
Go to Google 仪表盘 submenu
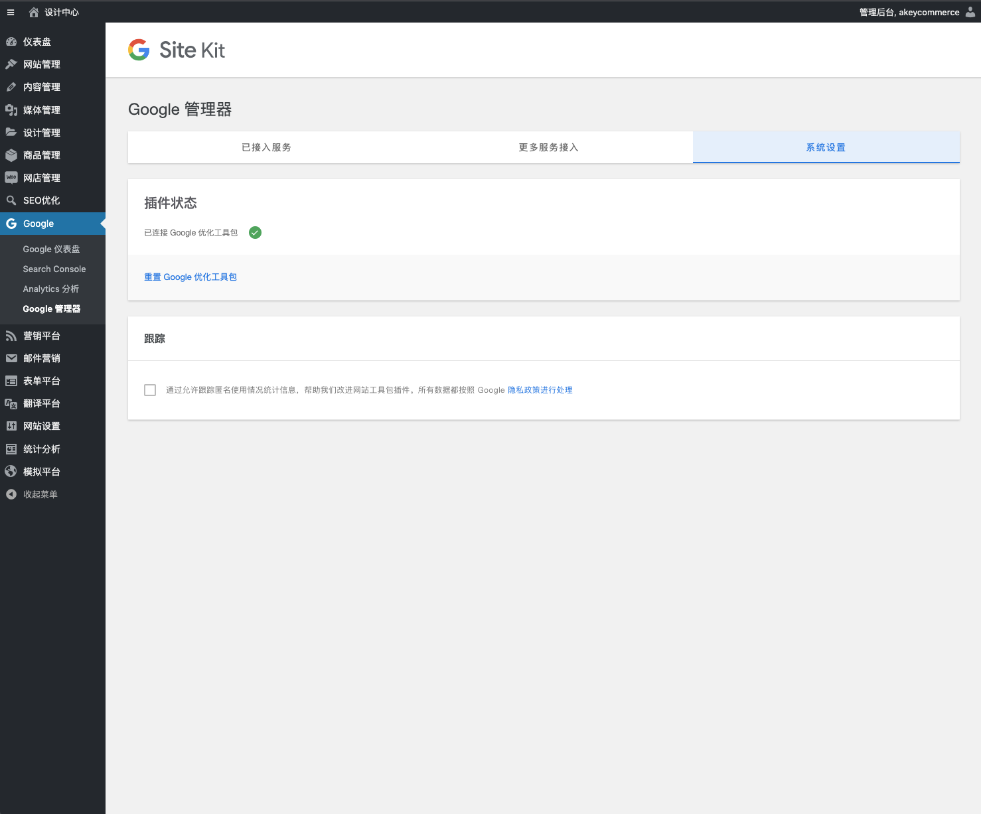tap(51, 249)
